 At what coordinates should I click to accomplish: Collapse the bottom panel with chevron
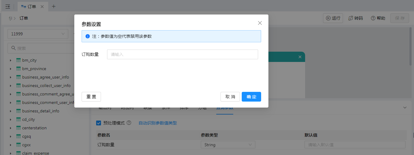tap(405, 108)
